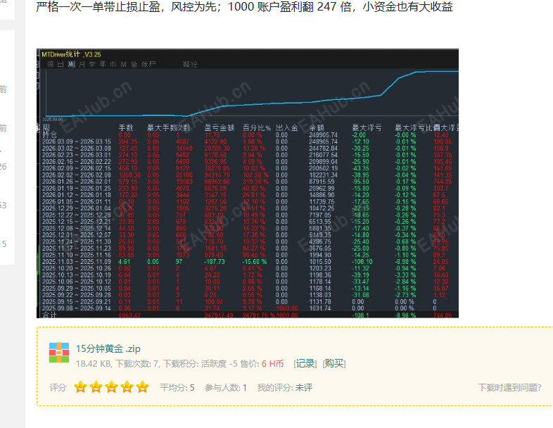Select the 月 tab in MTDriver

coord(82,64)
